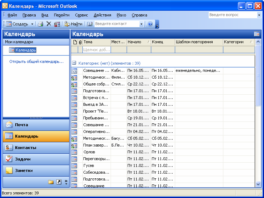
Task: Open the Введите вопрос dropdown arrow
Action: (259, 15)
